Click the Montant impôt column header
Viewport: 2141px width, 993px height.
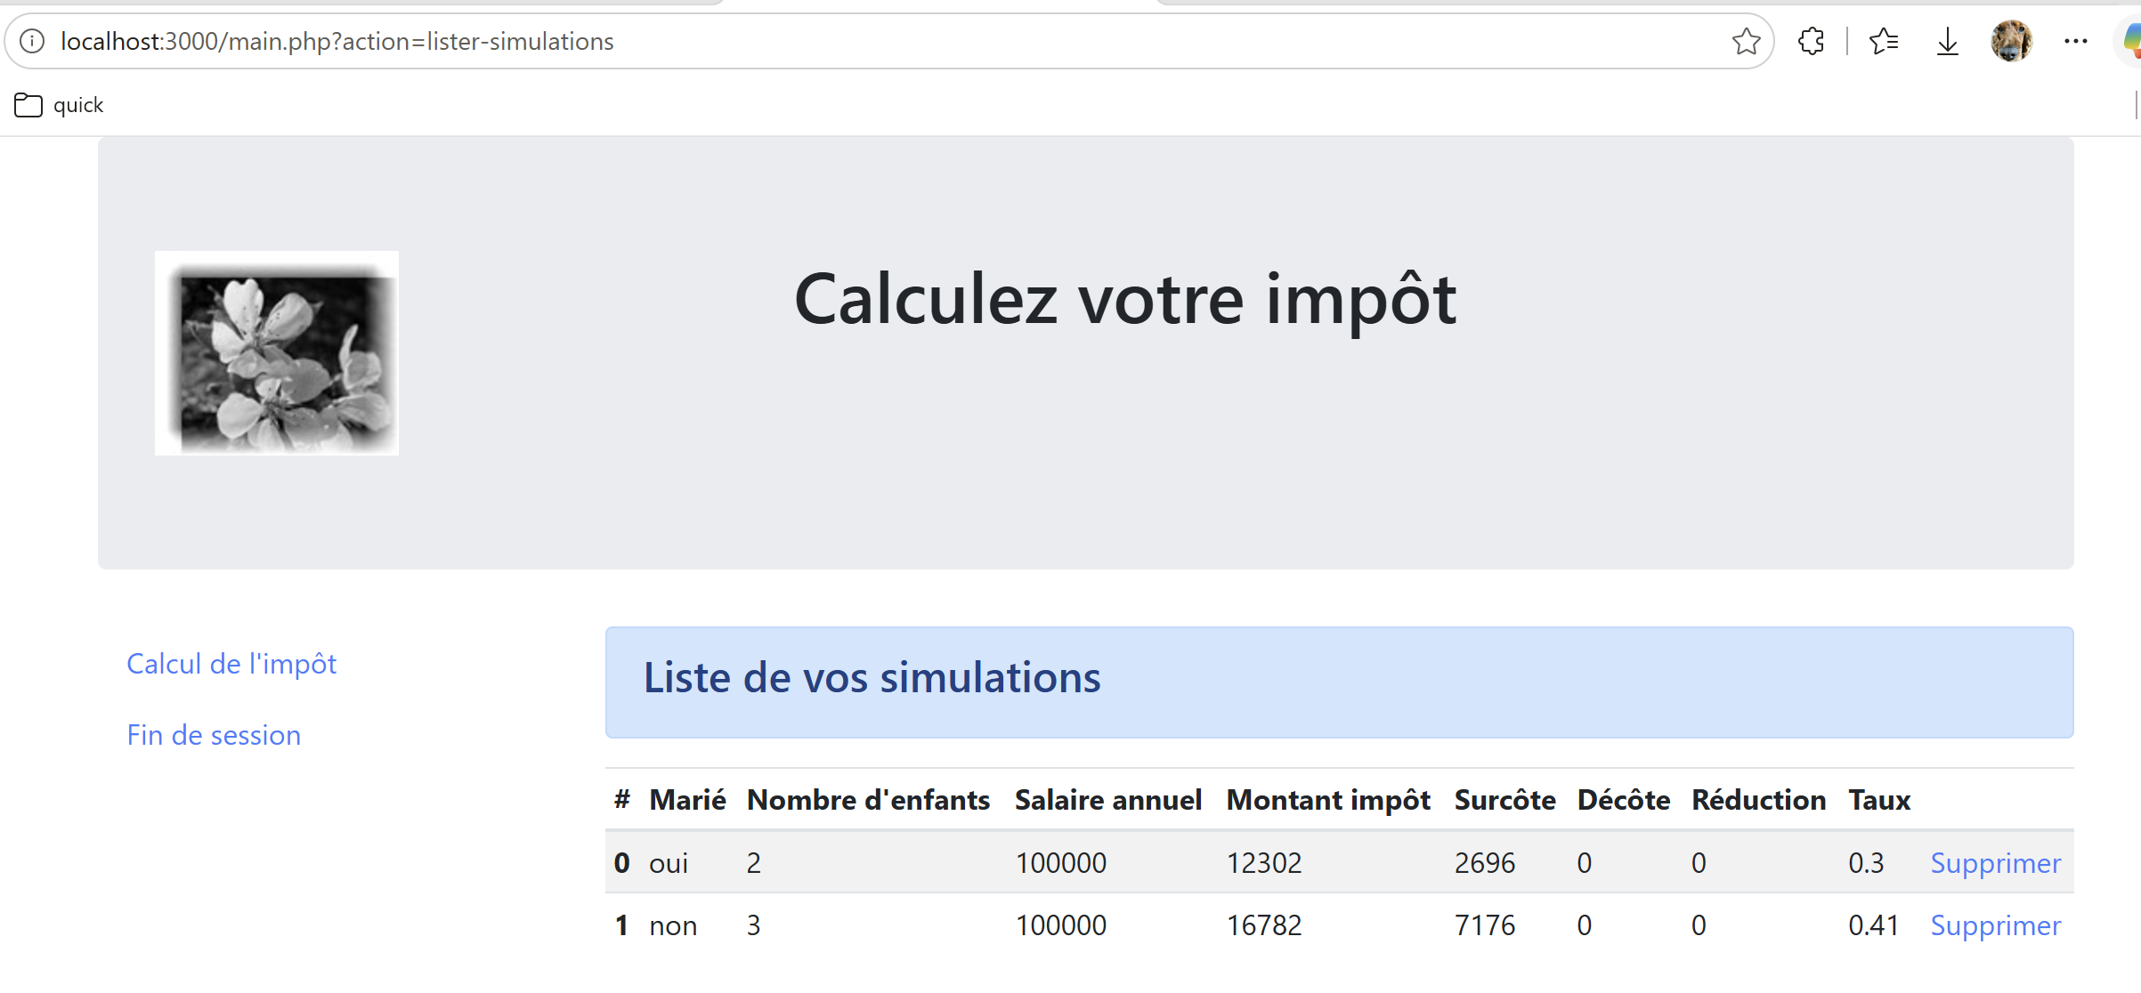tap(1328, 800)
